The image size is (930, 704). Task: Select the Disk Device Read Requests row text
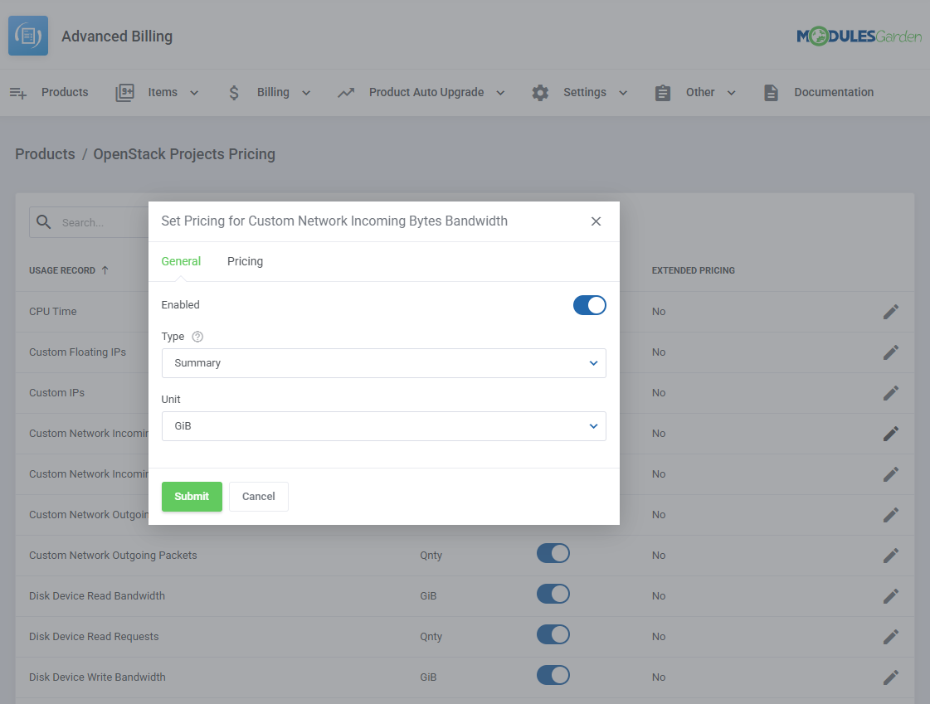click(94, 637)
